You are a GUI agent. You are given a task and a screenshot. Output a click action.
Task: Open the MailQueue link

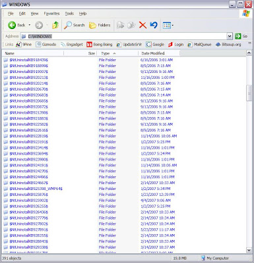199,45
